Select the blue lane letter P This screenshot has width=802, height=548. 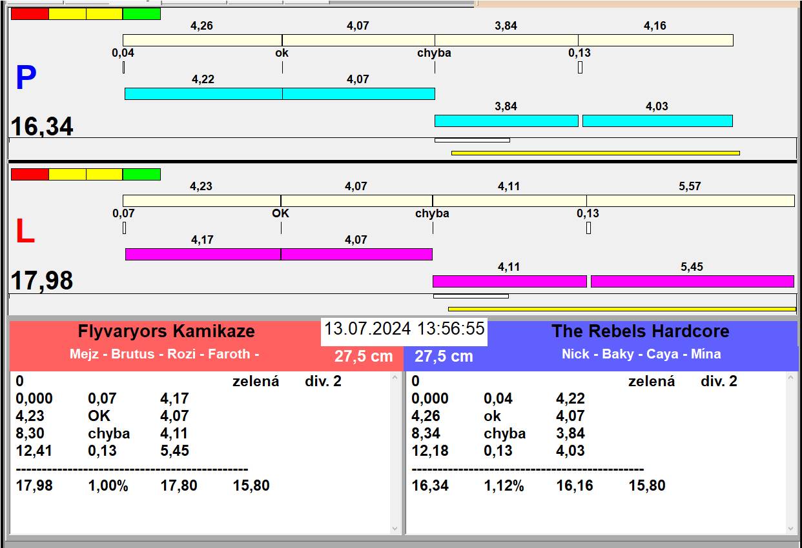[x=26, y=79]
